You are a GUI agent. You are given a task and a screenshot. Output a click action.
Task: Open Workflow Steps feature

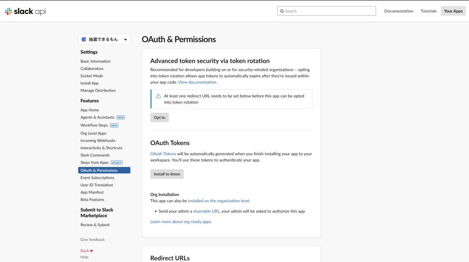[x=94, y=125]
